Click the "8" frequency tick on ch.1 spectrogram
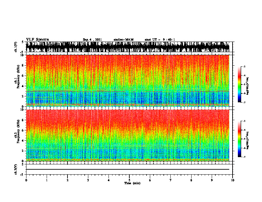The width and height of the screenshot is (262, 202). click(23, 65)
